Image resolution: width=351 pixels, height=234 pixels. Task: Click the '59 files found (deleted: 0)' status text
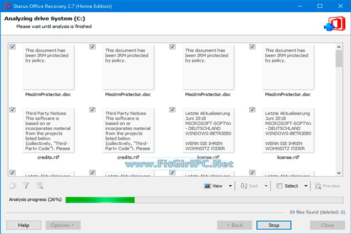tap(317, 212)
